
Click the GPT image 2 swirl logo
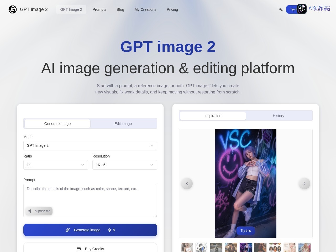tap(13, 9)
